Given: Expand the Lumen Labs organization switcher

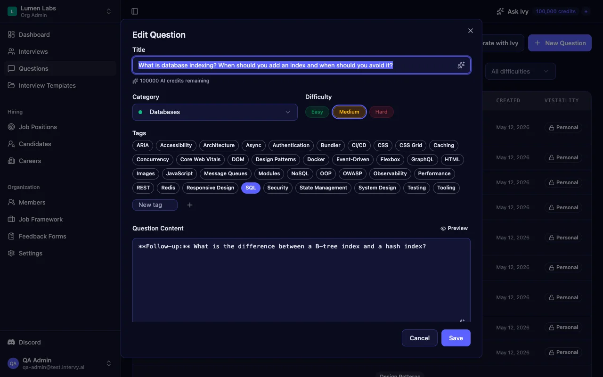Looking at the screenshot, I should tap(109, 11).
